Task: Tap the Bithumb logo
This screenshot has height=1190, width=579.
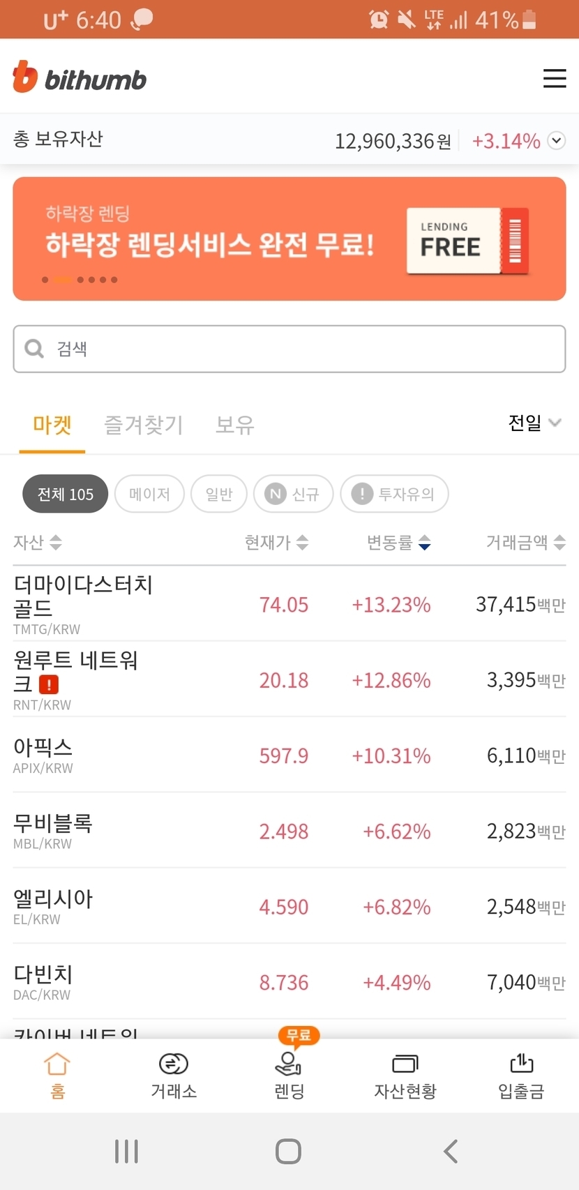Action: pyautogui.click(x=80, y=78)
